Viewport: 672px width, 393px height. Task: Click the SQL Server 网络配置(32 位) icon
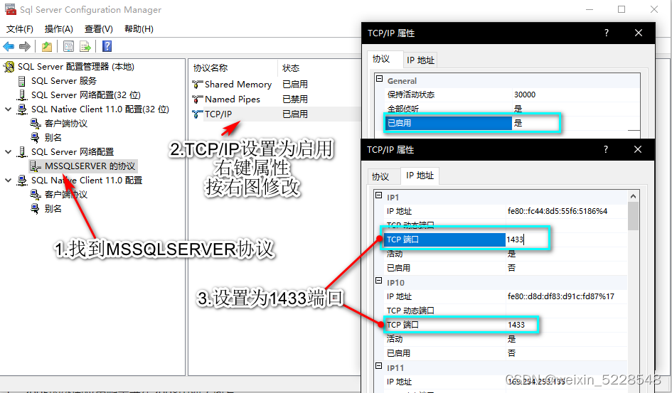pos(22,95)
